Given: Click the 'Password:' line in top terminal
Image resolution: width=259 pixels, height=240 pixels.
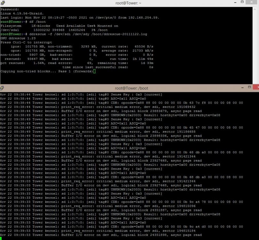Looking at the screenshot, I should click(x=10, y=9).
